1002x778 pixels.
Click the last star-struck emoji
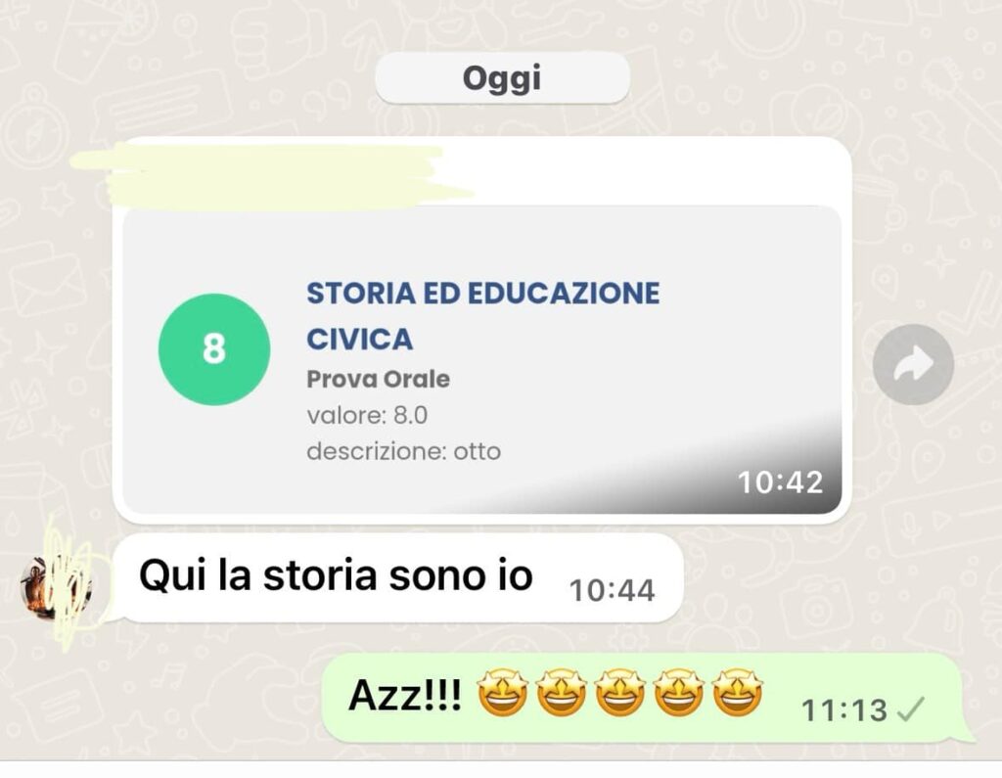[x=737, y=692]
